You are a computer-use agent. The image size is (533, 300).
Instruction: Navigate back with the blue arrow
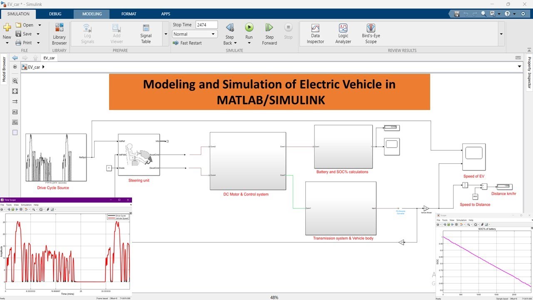[x=15, y=58]
